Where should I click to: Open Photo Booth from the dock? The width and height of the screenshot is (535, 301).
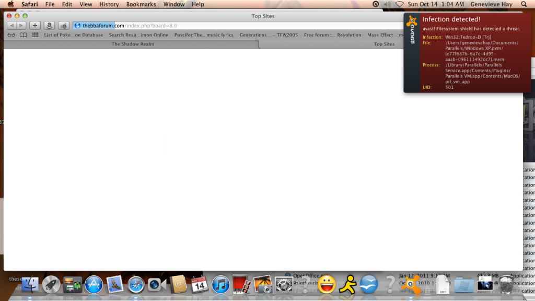click(x=241, y=284)
